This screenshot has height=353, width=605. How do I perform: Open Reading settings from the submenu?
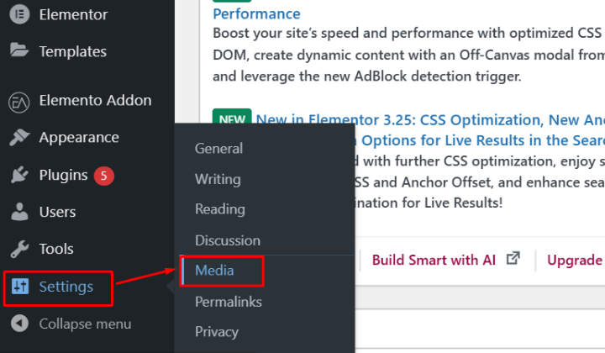pyautogui.click(x=219, y=209)
